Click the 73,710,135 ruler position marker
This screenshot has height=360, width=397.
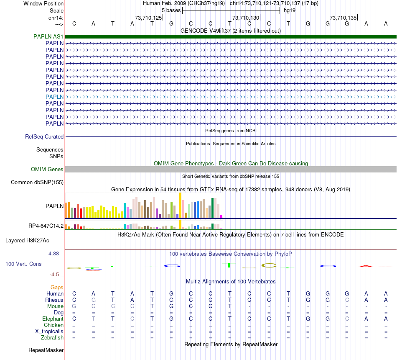(343, 18)
